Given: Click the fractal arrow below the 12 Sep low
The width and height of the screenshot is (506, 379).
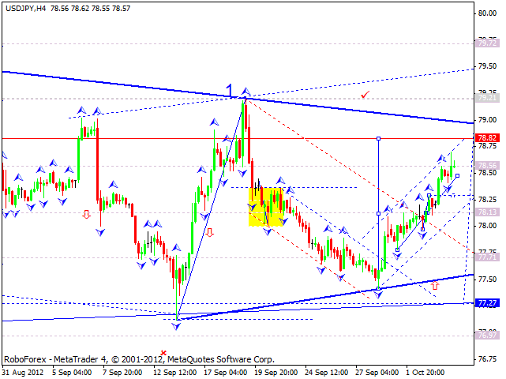Looking at the screenshot, I should pyautogui.click(x=176, y=327).
